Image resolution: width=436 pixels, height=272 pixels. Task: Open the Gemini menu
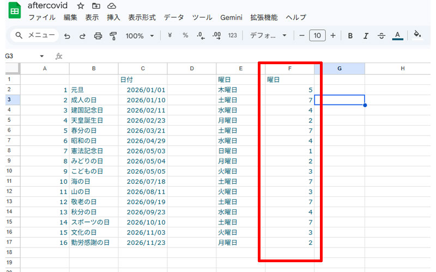pyautogui.click(x=231, y=17)
